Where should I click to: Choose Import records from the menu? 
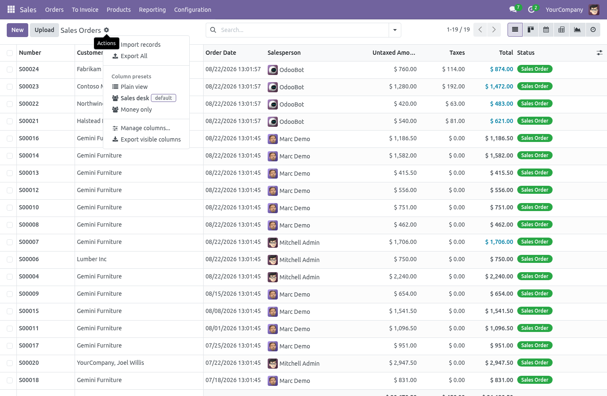[x=146, y=45]
